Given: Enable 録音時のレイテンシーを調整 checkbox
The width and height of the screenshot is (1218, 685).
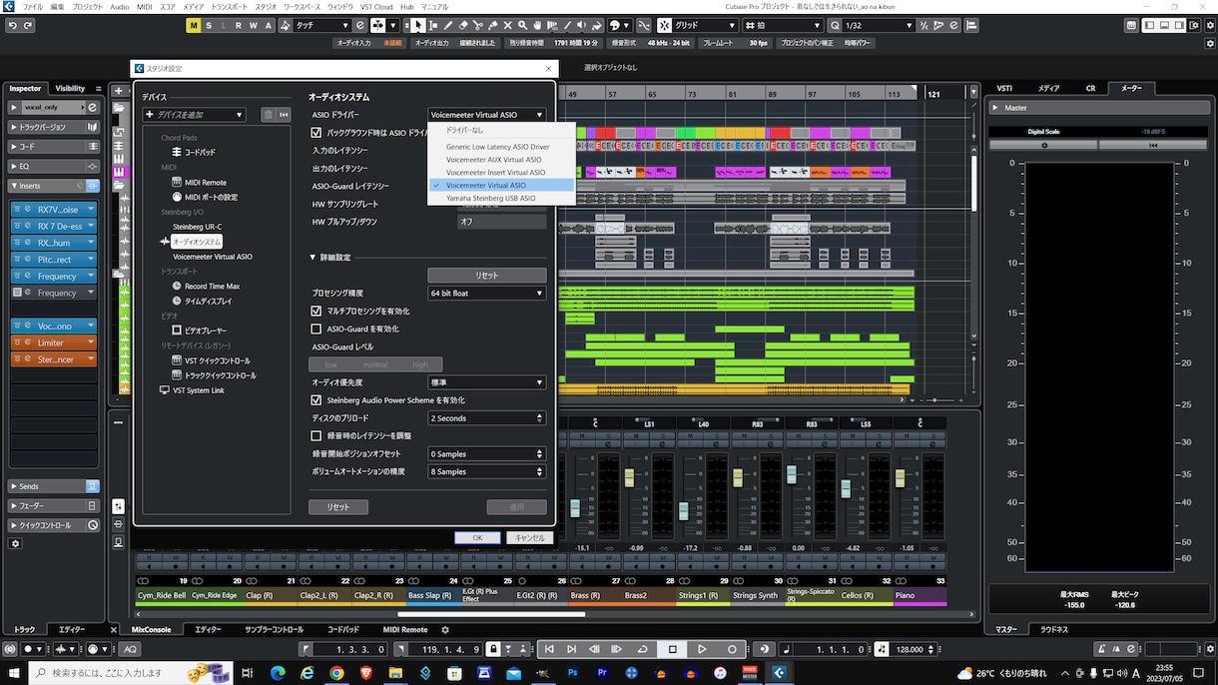Looking at the screenshot, I should [316, 436].
